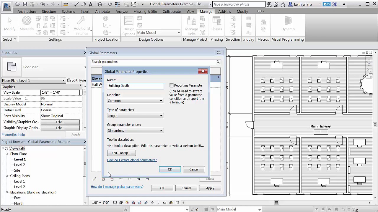Open the Discipline Common dropdown
The height and width of the screenshot is (212, 378).
click(x=135, y=101)
